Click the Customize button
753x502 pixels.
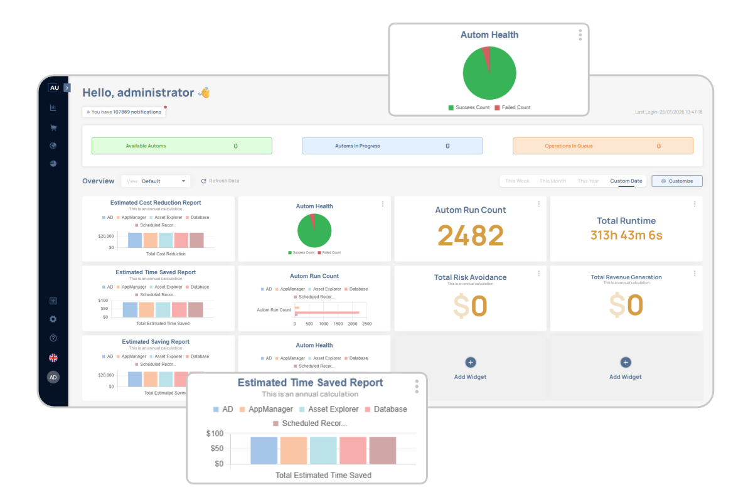click(x=677, y=181)
